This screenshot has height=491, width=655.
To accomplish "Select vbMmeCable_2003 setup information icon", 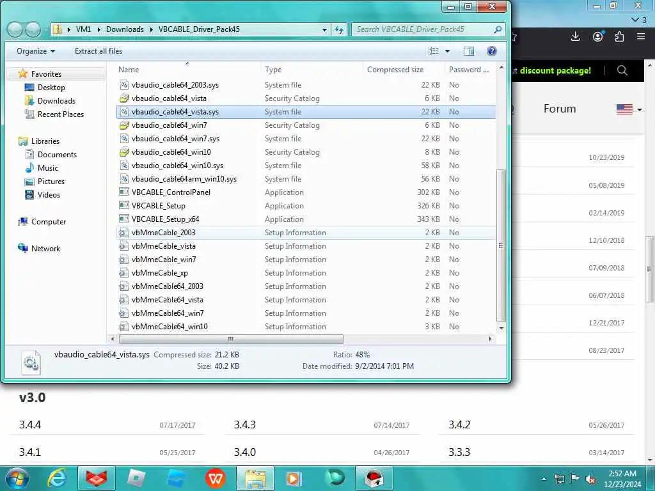I will pos(124,233).
